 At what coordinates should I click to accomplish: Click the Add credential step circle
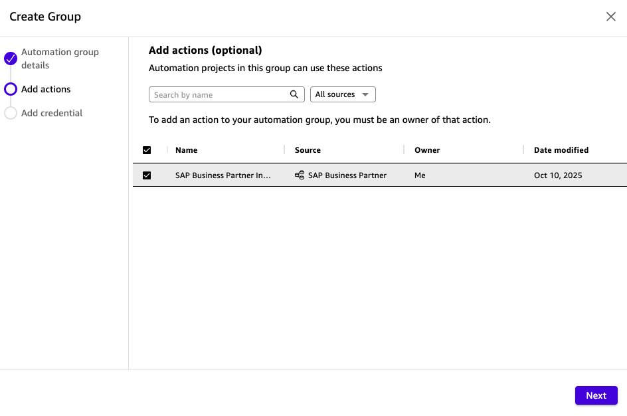(11, 113)
